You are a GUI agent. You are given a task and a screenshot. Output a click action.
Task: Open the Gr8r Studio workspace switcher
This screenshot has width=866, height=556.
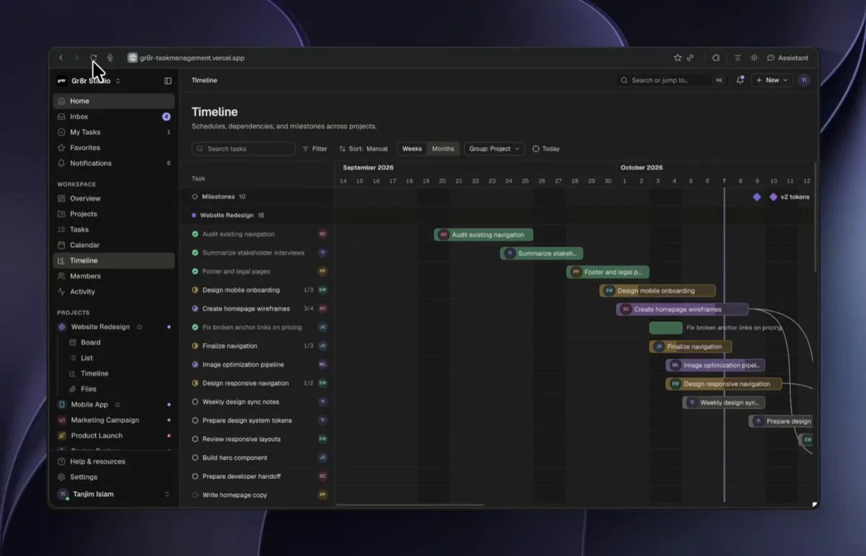point(89,81)
